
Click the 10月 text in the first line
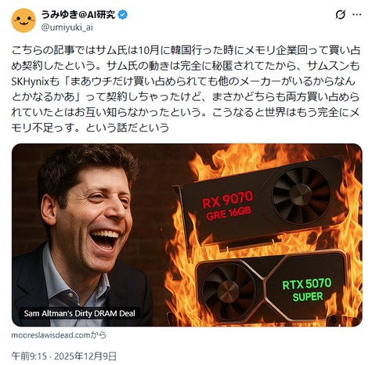point(149,50)
